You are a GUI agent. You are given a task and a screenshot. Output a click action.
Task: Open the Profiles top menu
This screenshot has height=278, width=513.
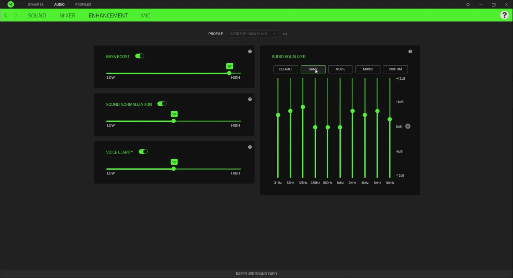(83, 4)
